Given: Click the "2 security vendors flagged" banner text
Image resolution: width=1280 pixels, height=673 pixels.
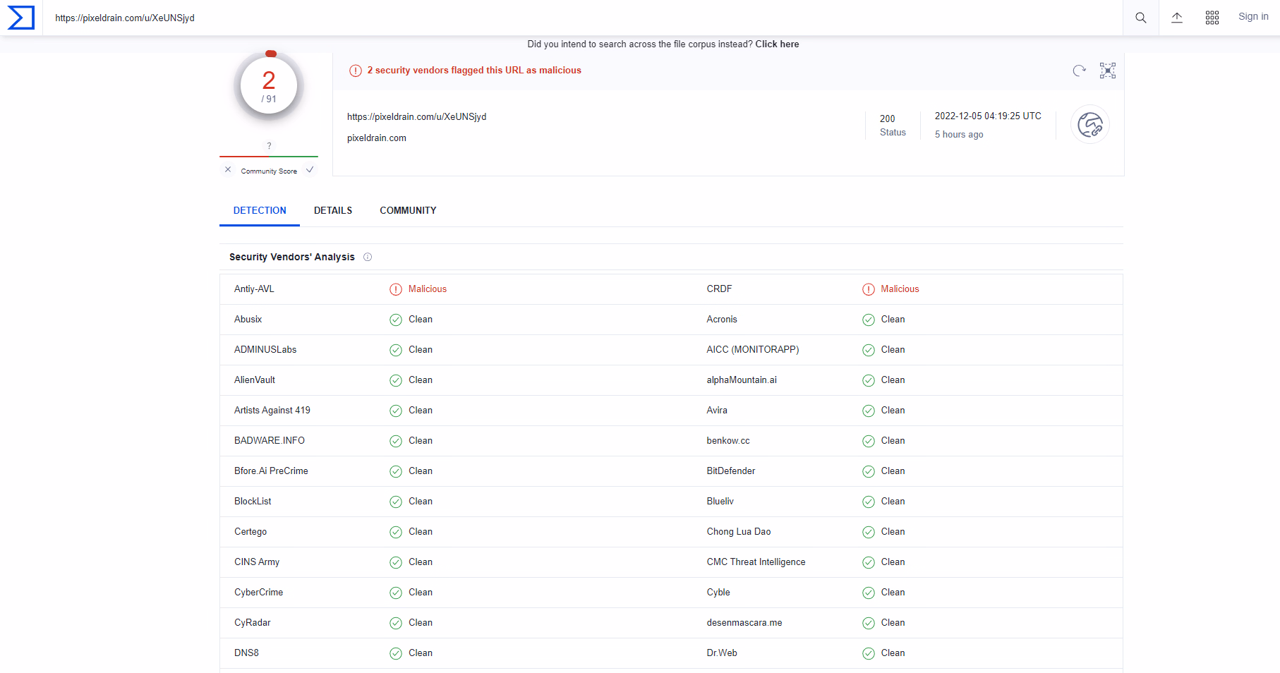Looking at the screenshot, I should click(x=474, y=70).
